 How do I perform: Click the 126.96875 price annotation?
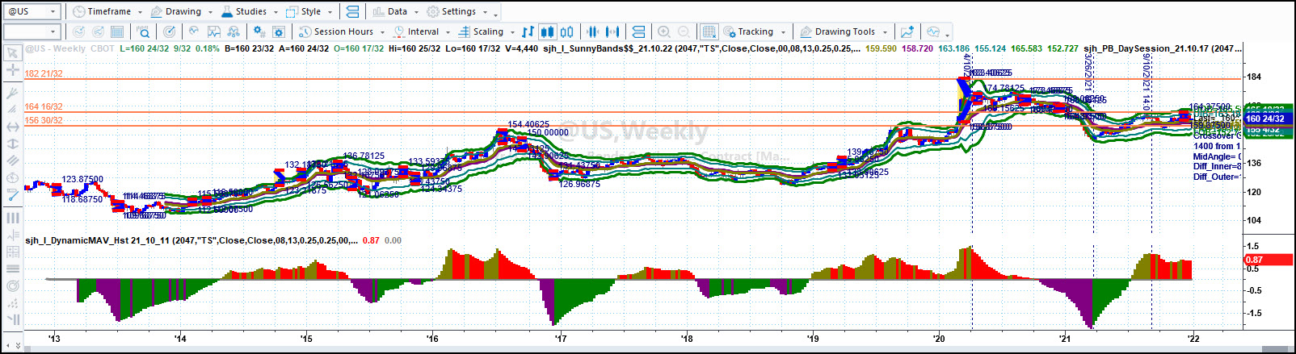tap(579, 184)
